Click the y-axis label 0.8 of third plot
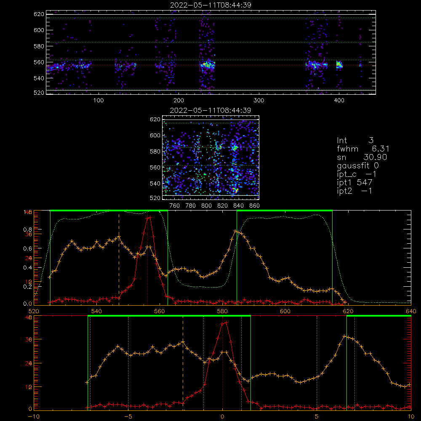 tap(27, 229)
